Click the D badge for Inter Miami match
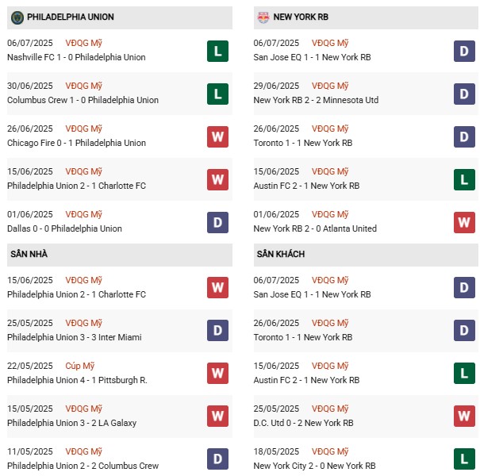The height and width of the screenshot is (476, 480). (x=218, y=330)
